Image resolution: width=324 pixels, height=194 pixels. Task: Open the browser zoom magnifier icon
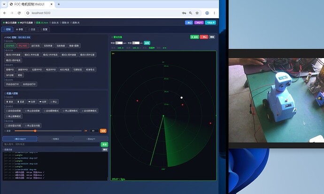[191, 13]
